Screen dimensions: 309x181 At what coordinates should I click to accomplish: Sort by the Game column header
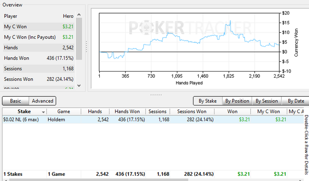click(64, 111)
